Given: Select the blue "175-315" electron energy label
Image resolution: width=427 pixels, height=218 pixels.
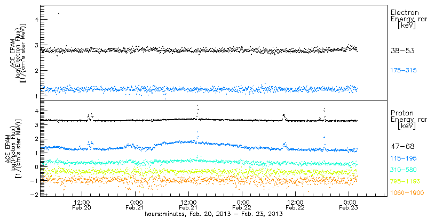Looking at the screenshot, I should pyautogui.click(x=404, y=71).
